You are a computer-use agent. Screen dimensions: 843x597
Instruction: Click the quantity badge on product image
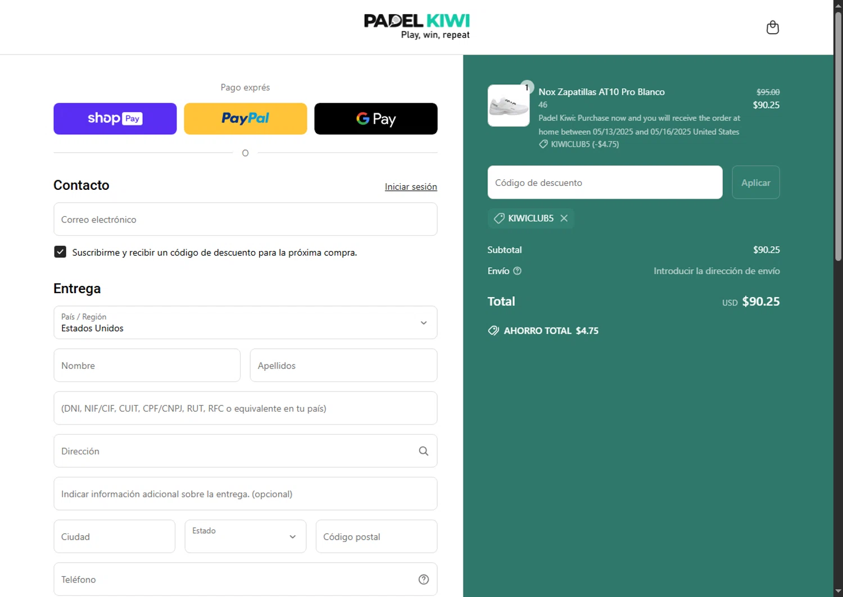click(527, 87)
